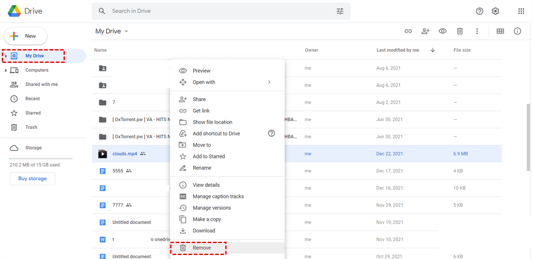
Task: Open the three-dot more actions menu
Action: pyautogui.click(x=477, y=31)
